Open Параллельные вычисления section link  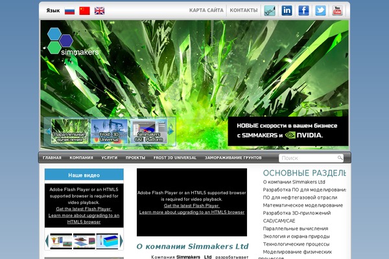point(296,229)
